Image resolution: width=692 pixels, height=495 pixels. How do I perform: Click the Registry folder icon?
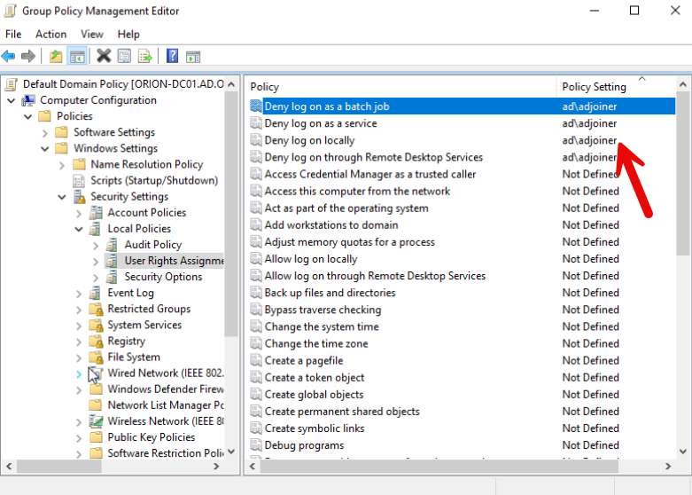96,341
